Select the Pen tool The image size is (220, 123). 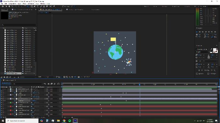(x=35, y=7)
